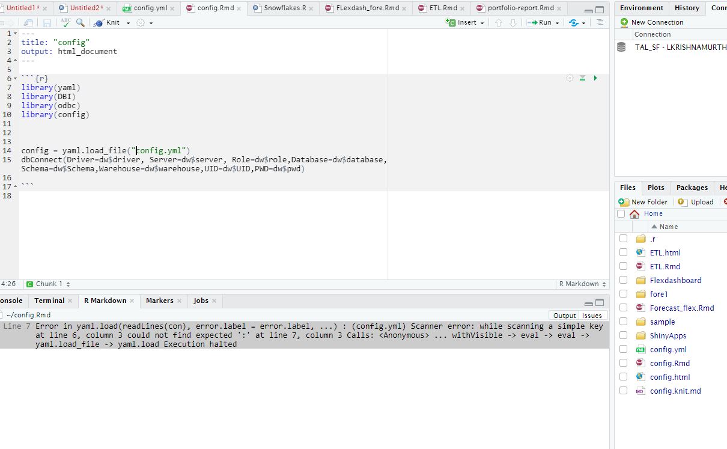Screen dimensions: 727x449
Task: Open the chunk output options gear
Action: 568,78
